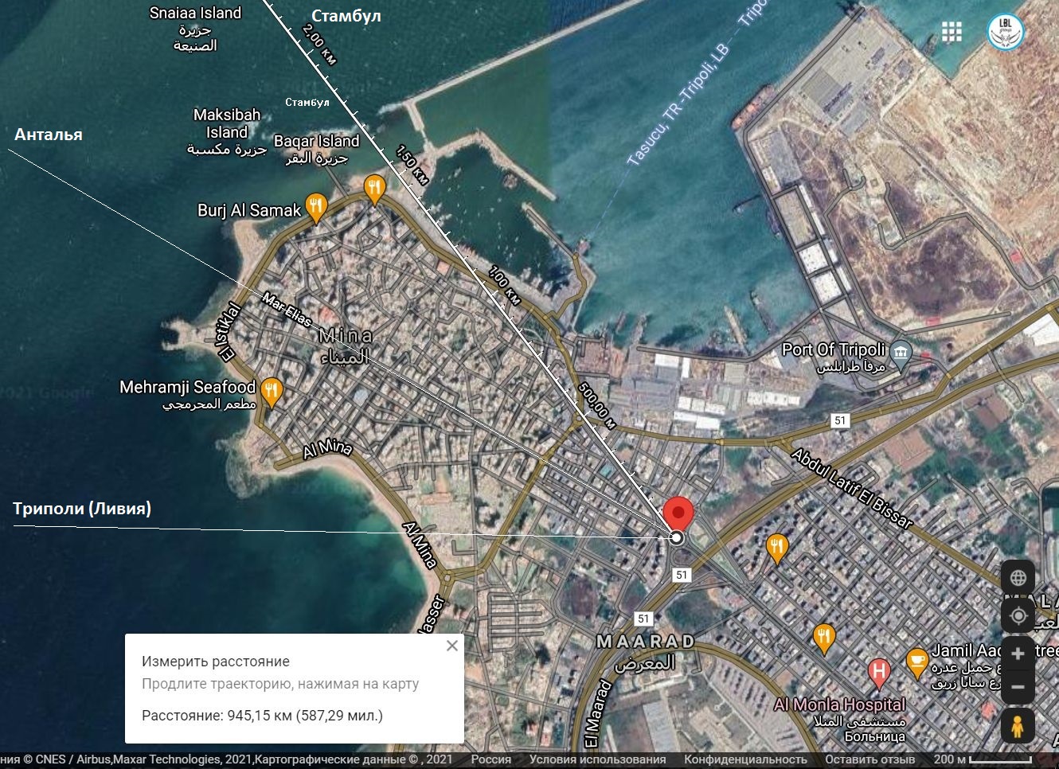The image size is (1059, 769).
Task: Open the LBL account avatar
Action: (1005, 31)
